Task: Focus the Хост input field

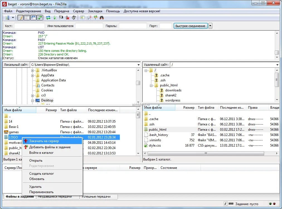Action: point(29,26)
